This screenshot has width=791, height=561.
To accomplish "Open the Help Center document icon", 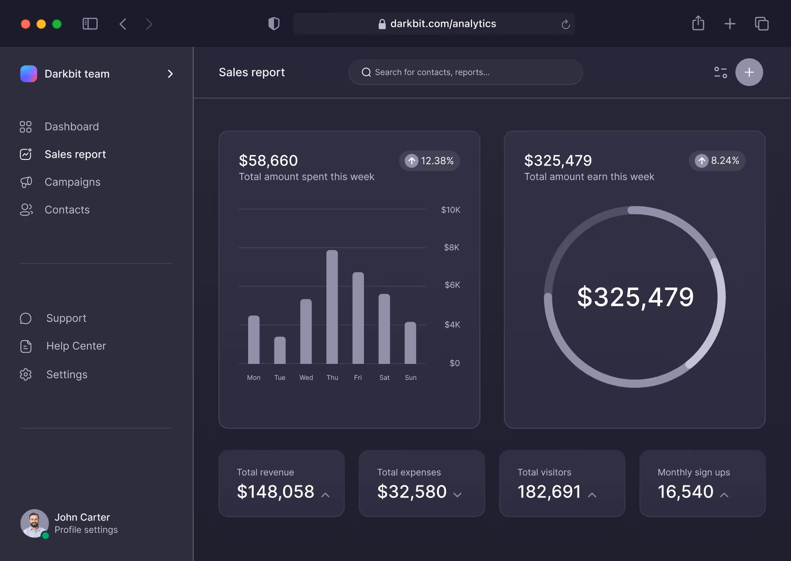I will pos(26,346).
